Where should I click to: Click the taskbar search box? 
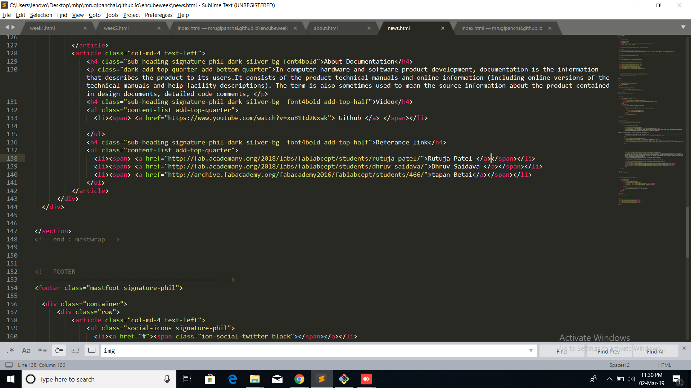click(x=99, y=379)
